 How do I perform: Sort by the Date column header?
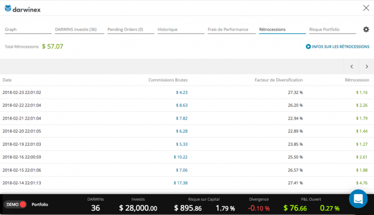tap(7, 80)
